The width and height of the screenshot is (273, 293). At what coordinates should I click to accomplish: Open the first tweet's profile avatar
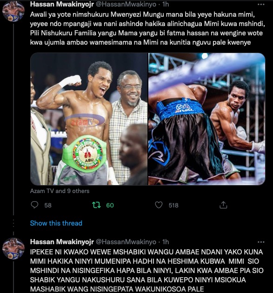click(13, 11)
